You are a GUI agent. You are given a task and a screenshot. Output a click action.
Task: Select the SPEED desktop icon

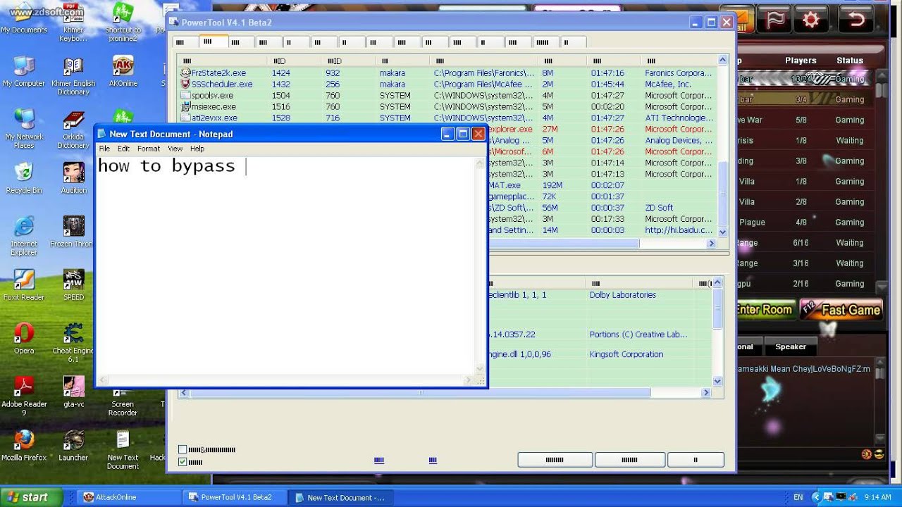(73, 286)
